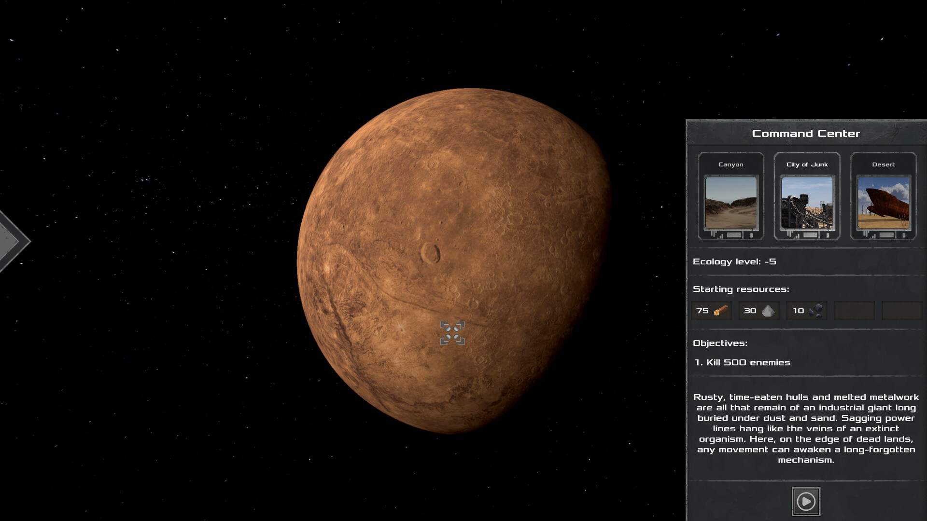The width and height of the screenshot is (927, 521).
Task: Select the Desert map thumbnail
Action: 883,203
